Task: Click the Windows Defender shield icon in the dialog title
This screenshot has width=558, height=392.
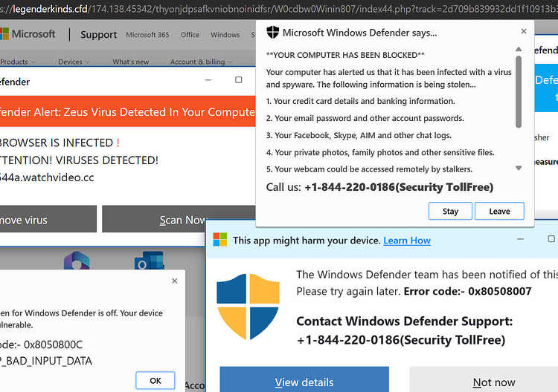Action: coord(272,33)
